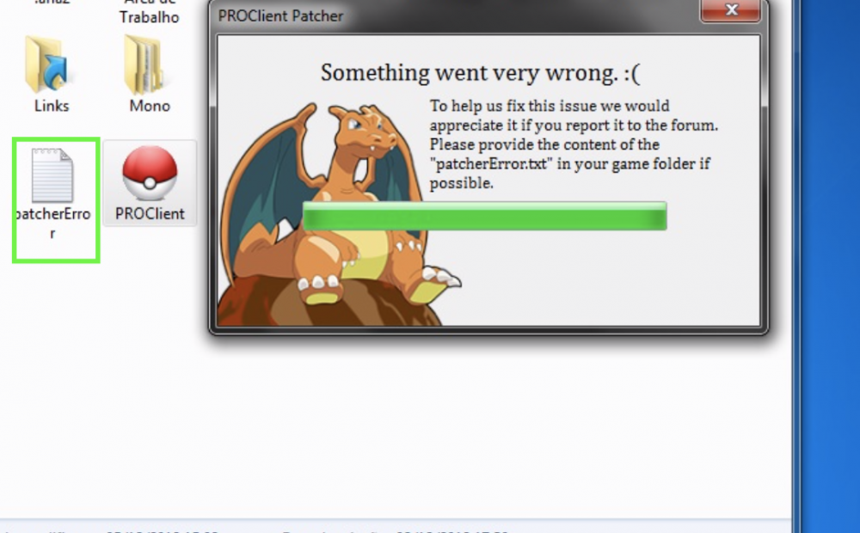Launch the PROClient Pokéball icon
The width and height of the screenshot is (860, 533).
[x=150, y=175]
